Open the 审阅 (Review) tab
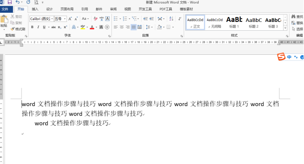 pos(113,9)
